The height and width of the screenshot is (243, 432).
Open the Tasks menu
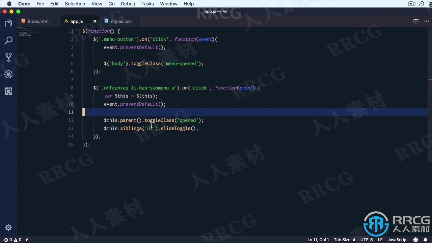tap(147, 4)
